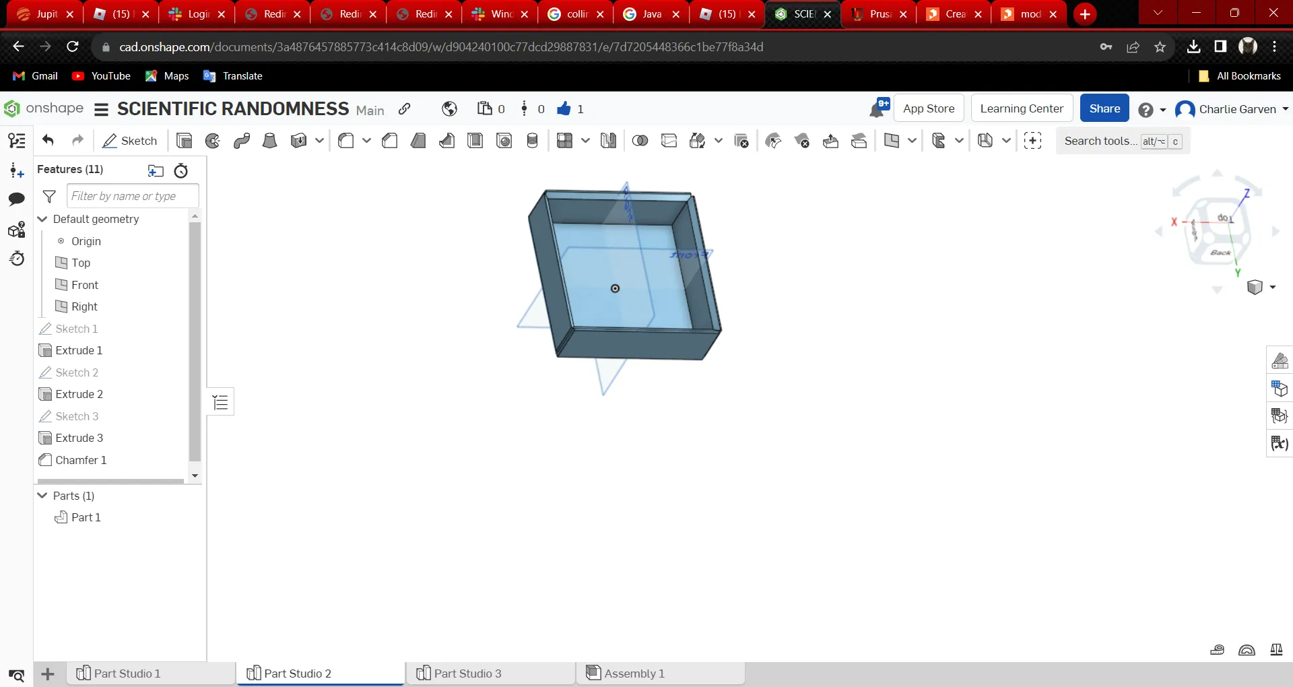Open the Boolean tool
Screen dimensions: 1293x687
tap(640, 141)
